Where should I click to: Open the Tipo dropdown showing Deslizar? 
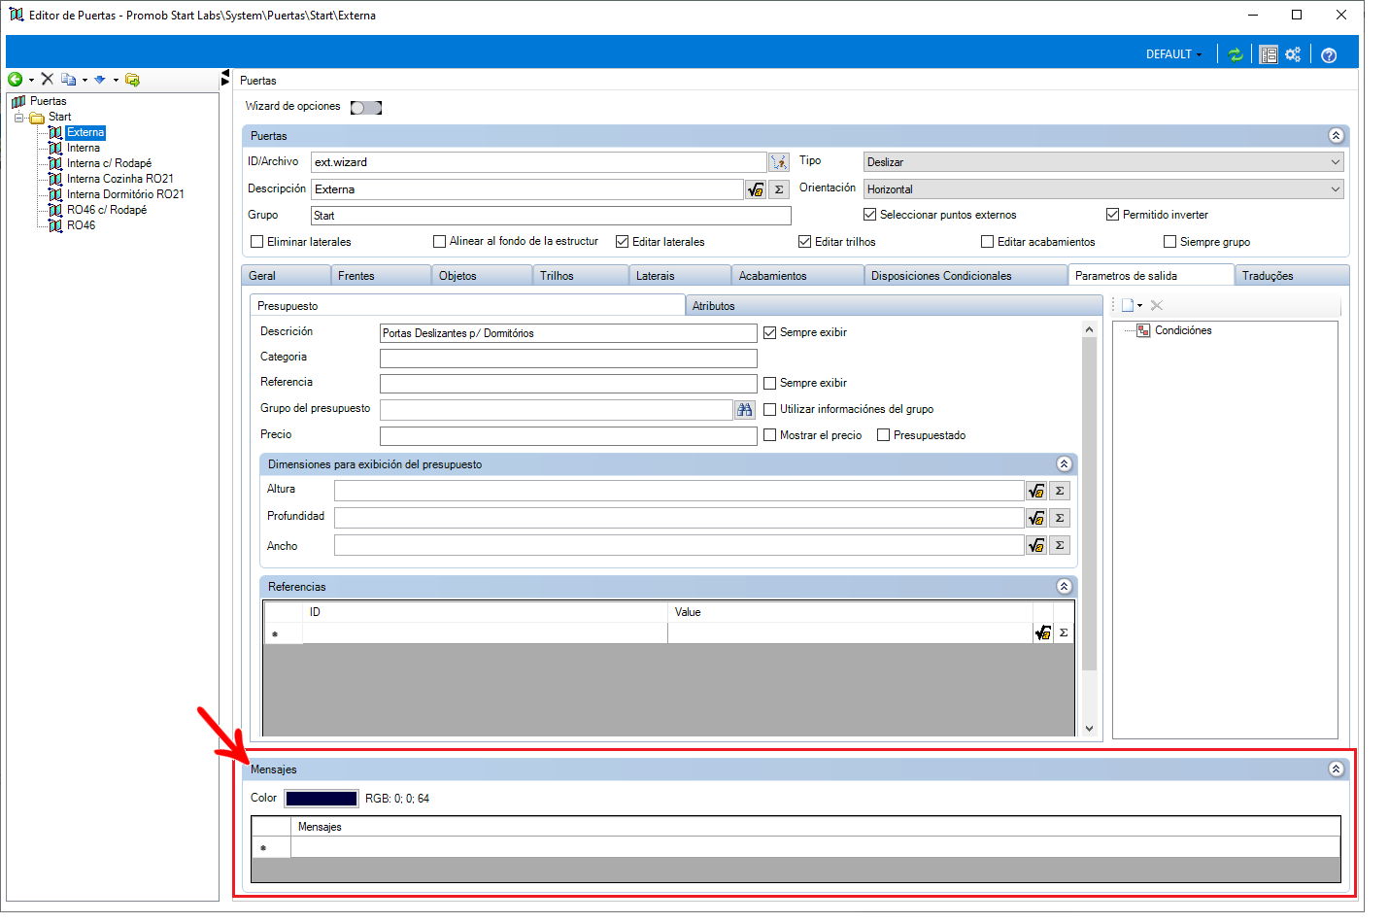pos(1103,162)
